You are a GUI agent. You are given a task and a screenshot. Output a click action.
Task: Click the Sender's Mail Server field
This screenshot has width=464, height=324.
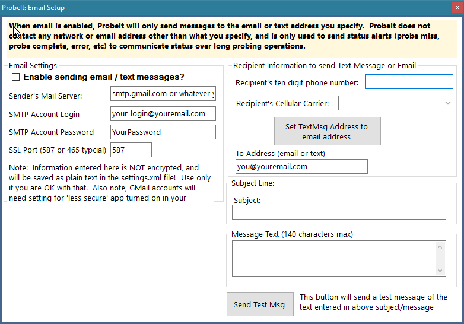tap(163, 94)
